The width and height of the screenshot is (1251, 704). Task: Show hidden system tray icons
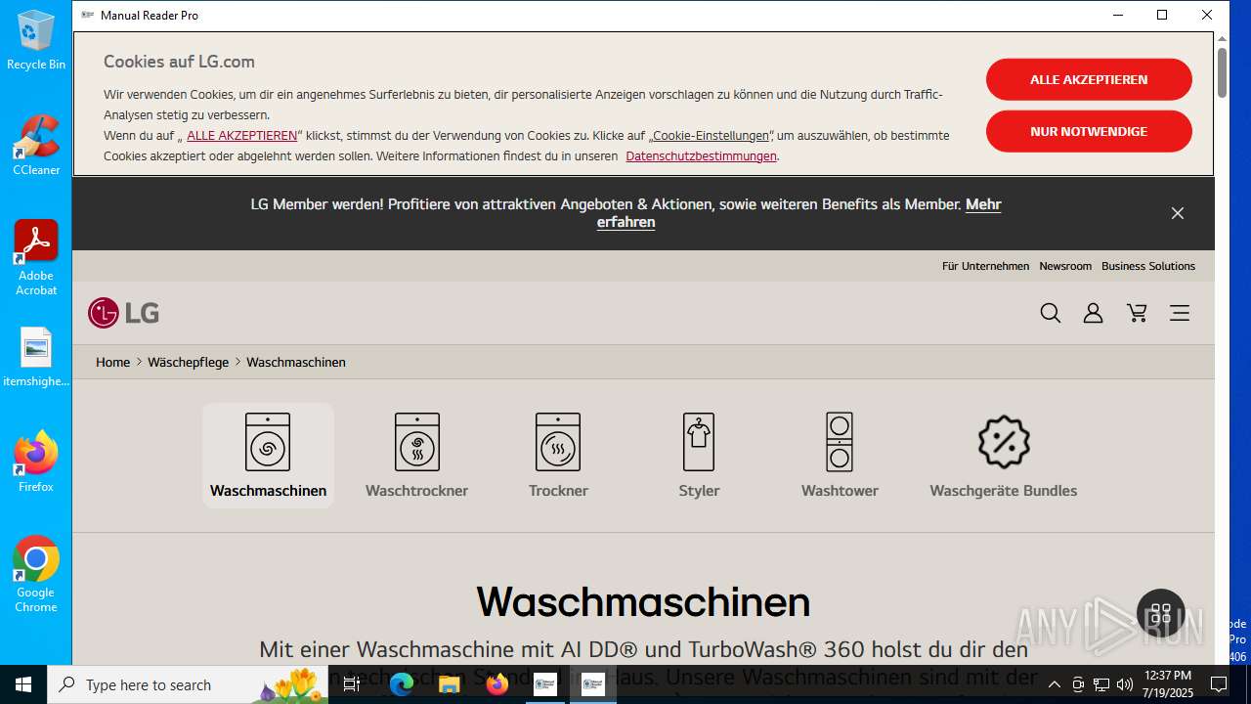pos(1054,684)
